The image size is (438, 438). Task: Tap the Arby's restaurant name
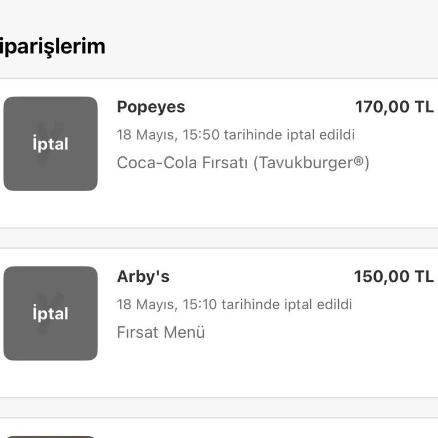[143, 277]
